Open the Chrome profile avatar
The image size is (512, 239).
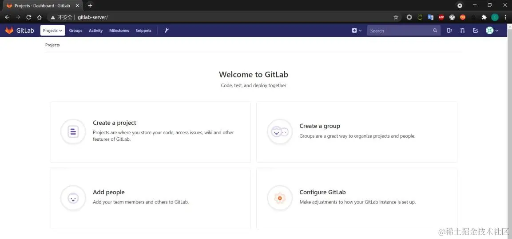click(x=495, y=17)
